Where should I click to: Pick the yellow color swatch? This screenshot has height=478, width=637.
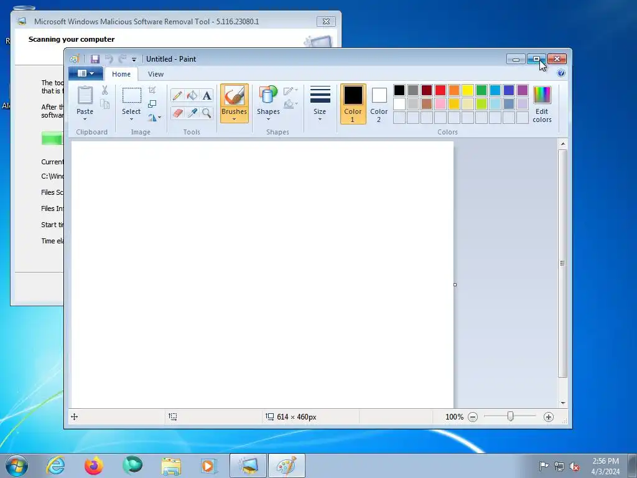point(468,90)
